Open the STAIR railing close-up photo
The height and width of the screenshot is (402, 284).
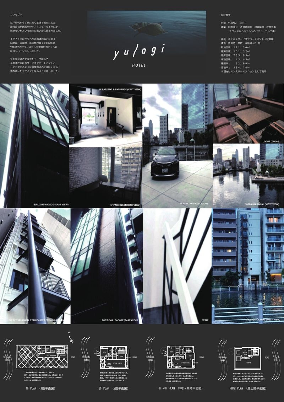(x=177, y=266)
